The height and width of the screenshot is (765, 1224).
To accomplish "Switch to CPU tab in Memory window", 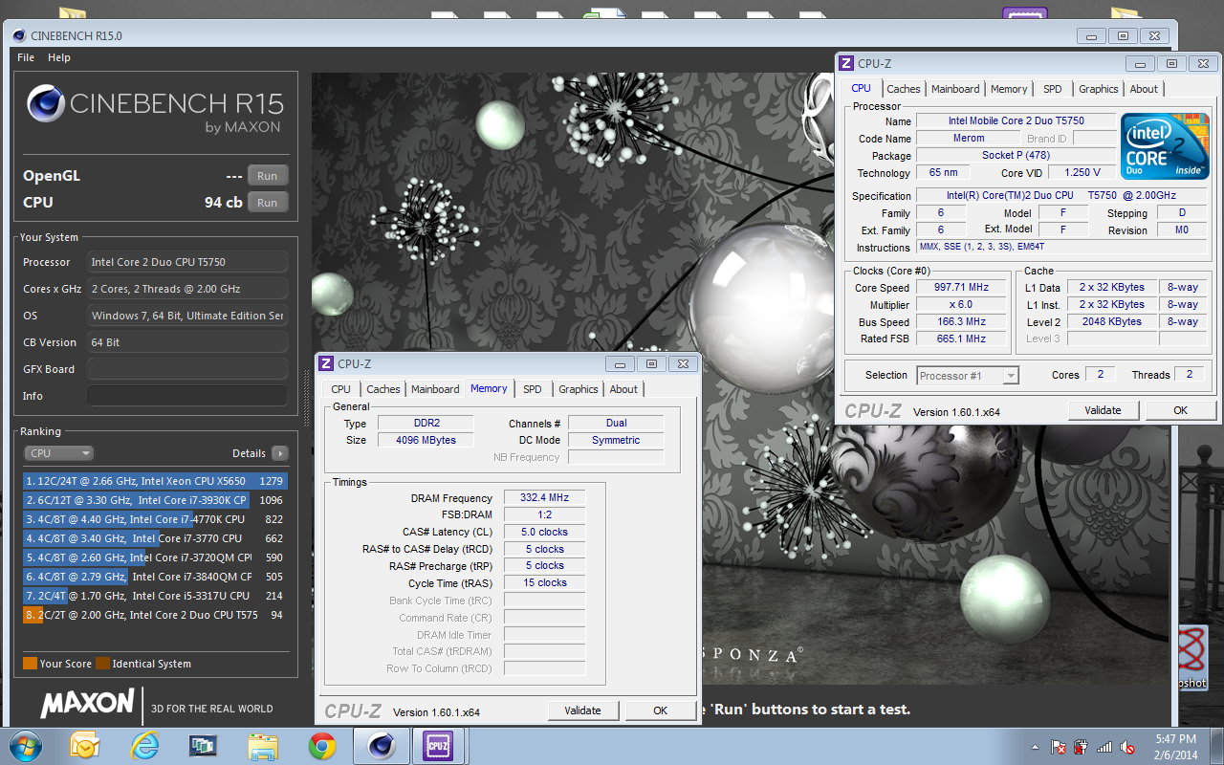I will (x=341, y=389).
